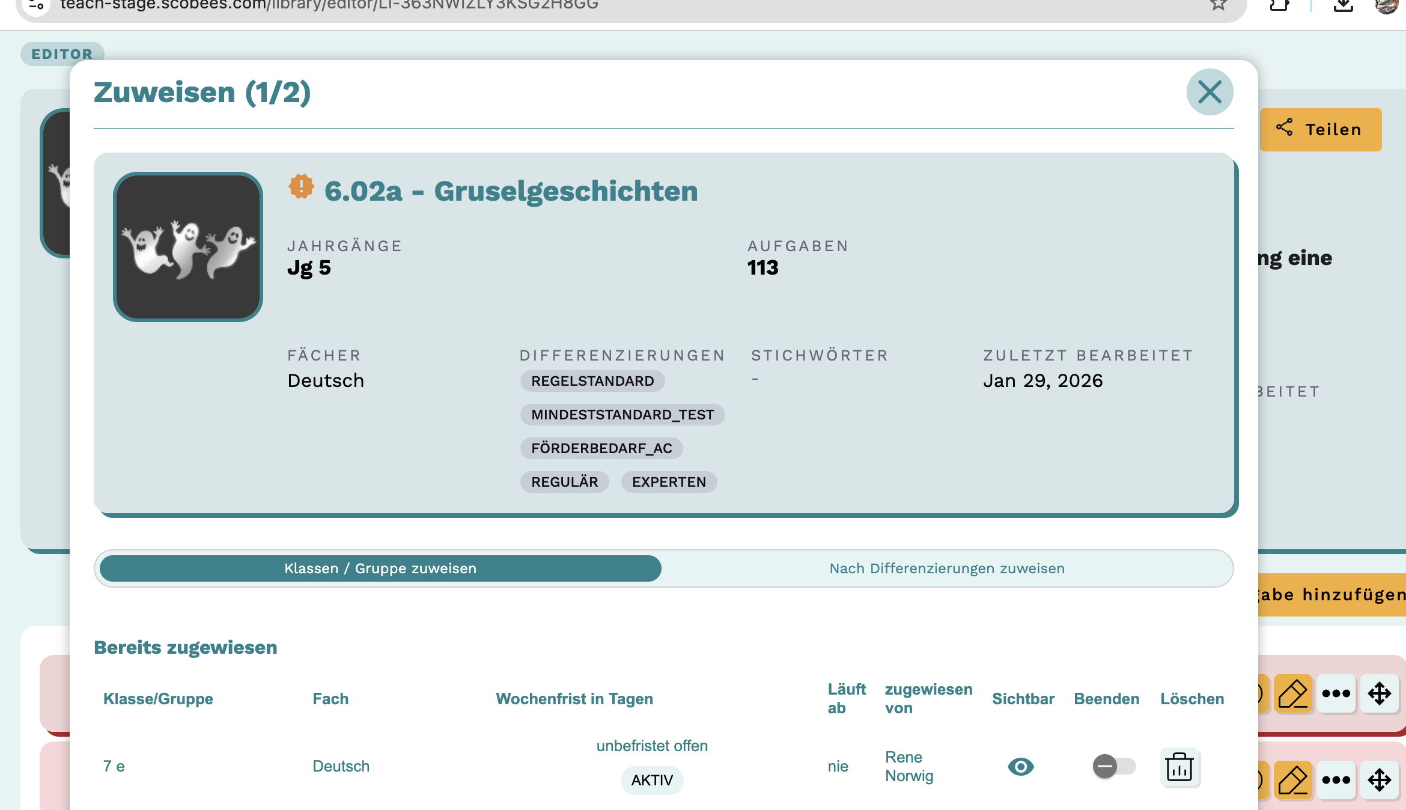Open the upper three-dots more menu
The image size is (1406, 810).
pos(1336,694)
